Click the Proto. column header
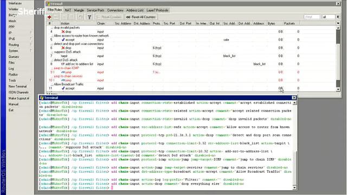This screenshot has width=347, height=195. (157, 23)
